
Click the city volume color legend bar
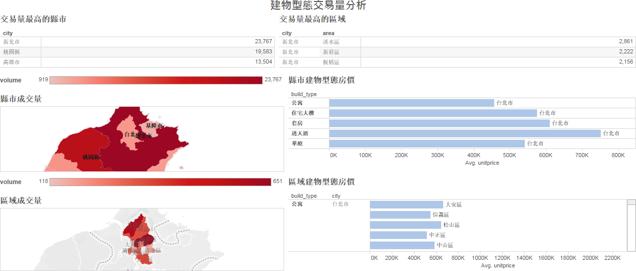(x=156, y=80)
